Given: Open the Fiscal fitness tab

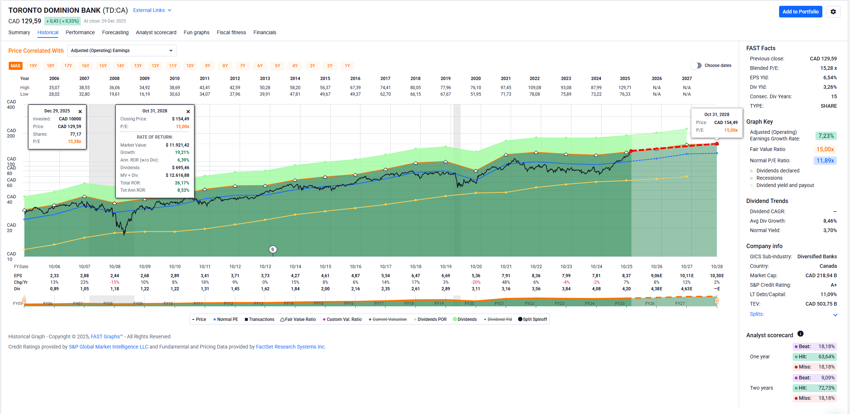Looking at the screenshot, I should tap(231, 32).
